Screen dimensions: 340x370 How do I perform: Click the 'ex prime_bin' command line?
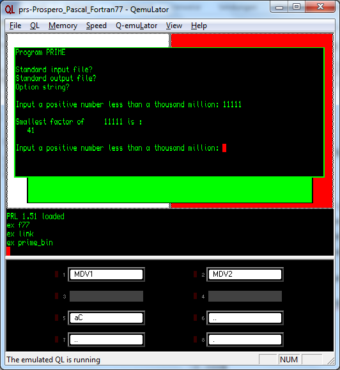tap(30, 243)
